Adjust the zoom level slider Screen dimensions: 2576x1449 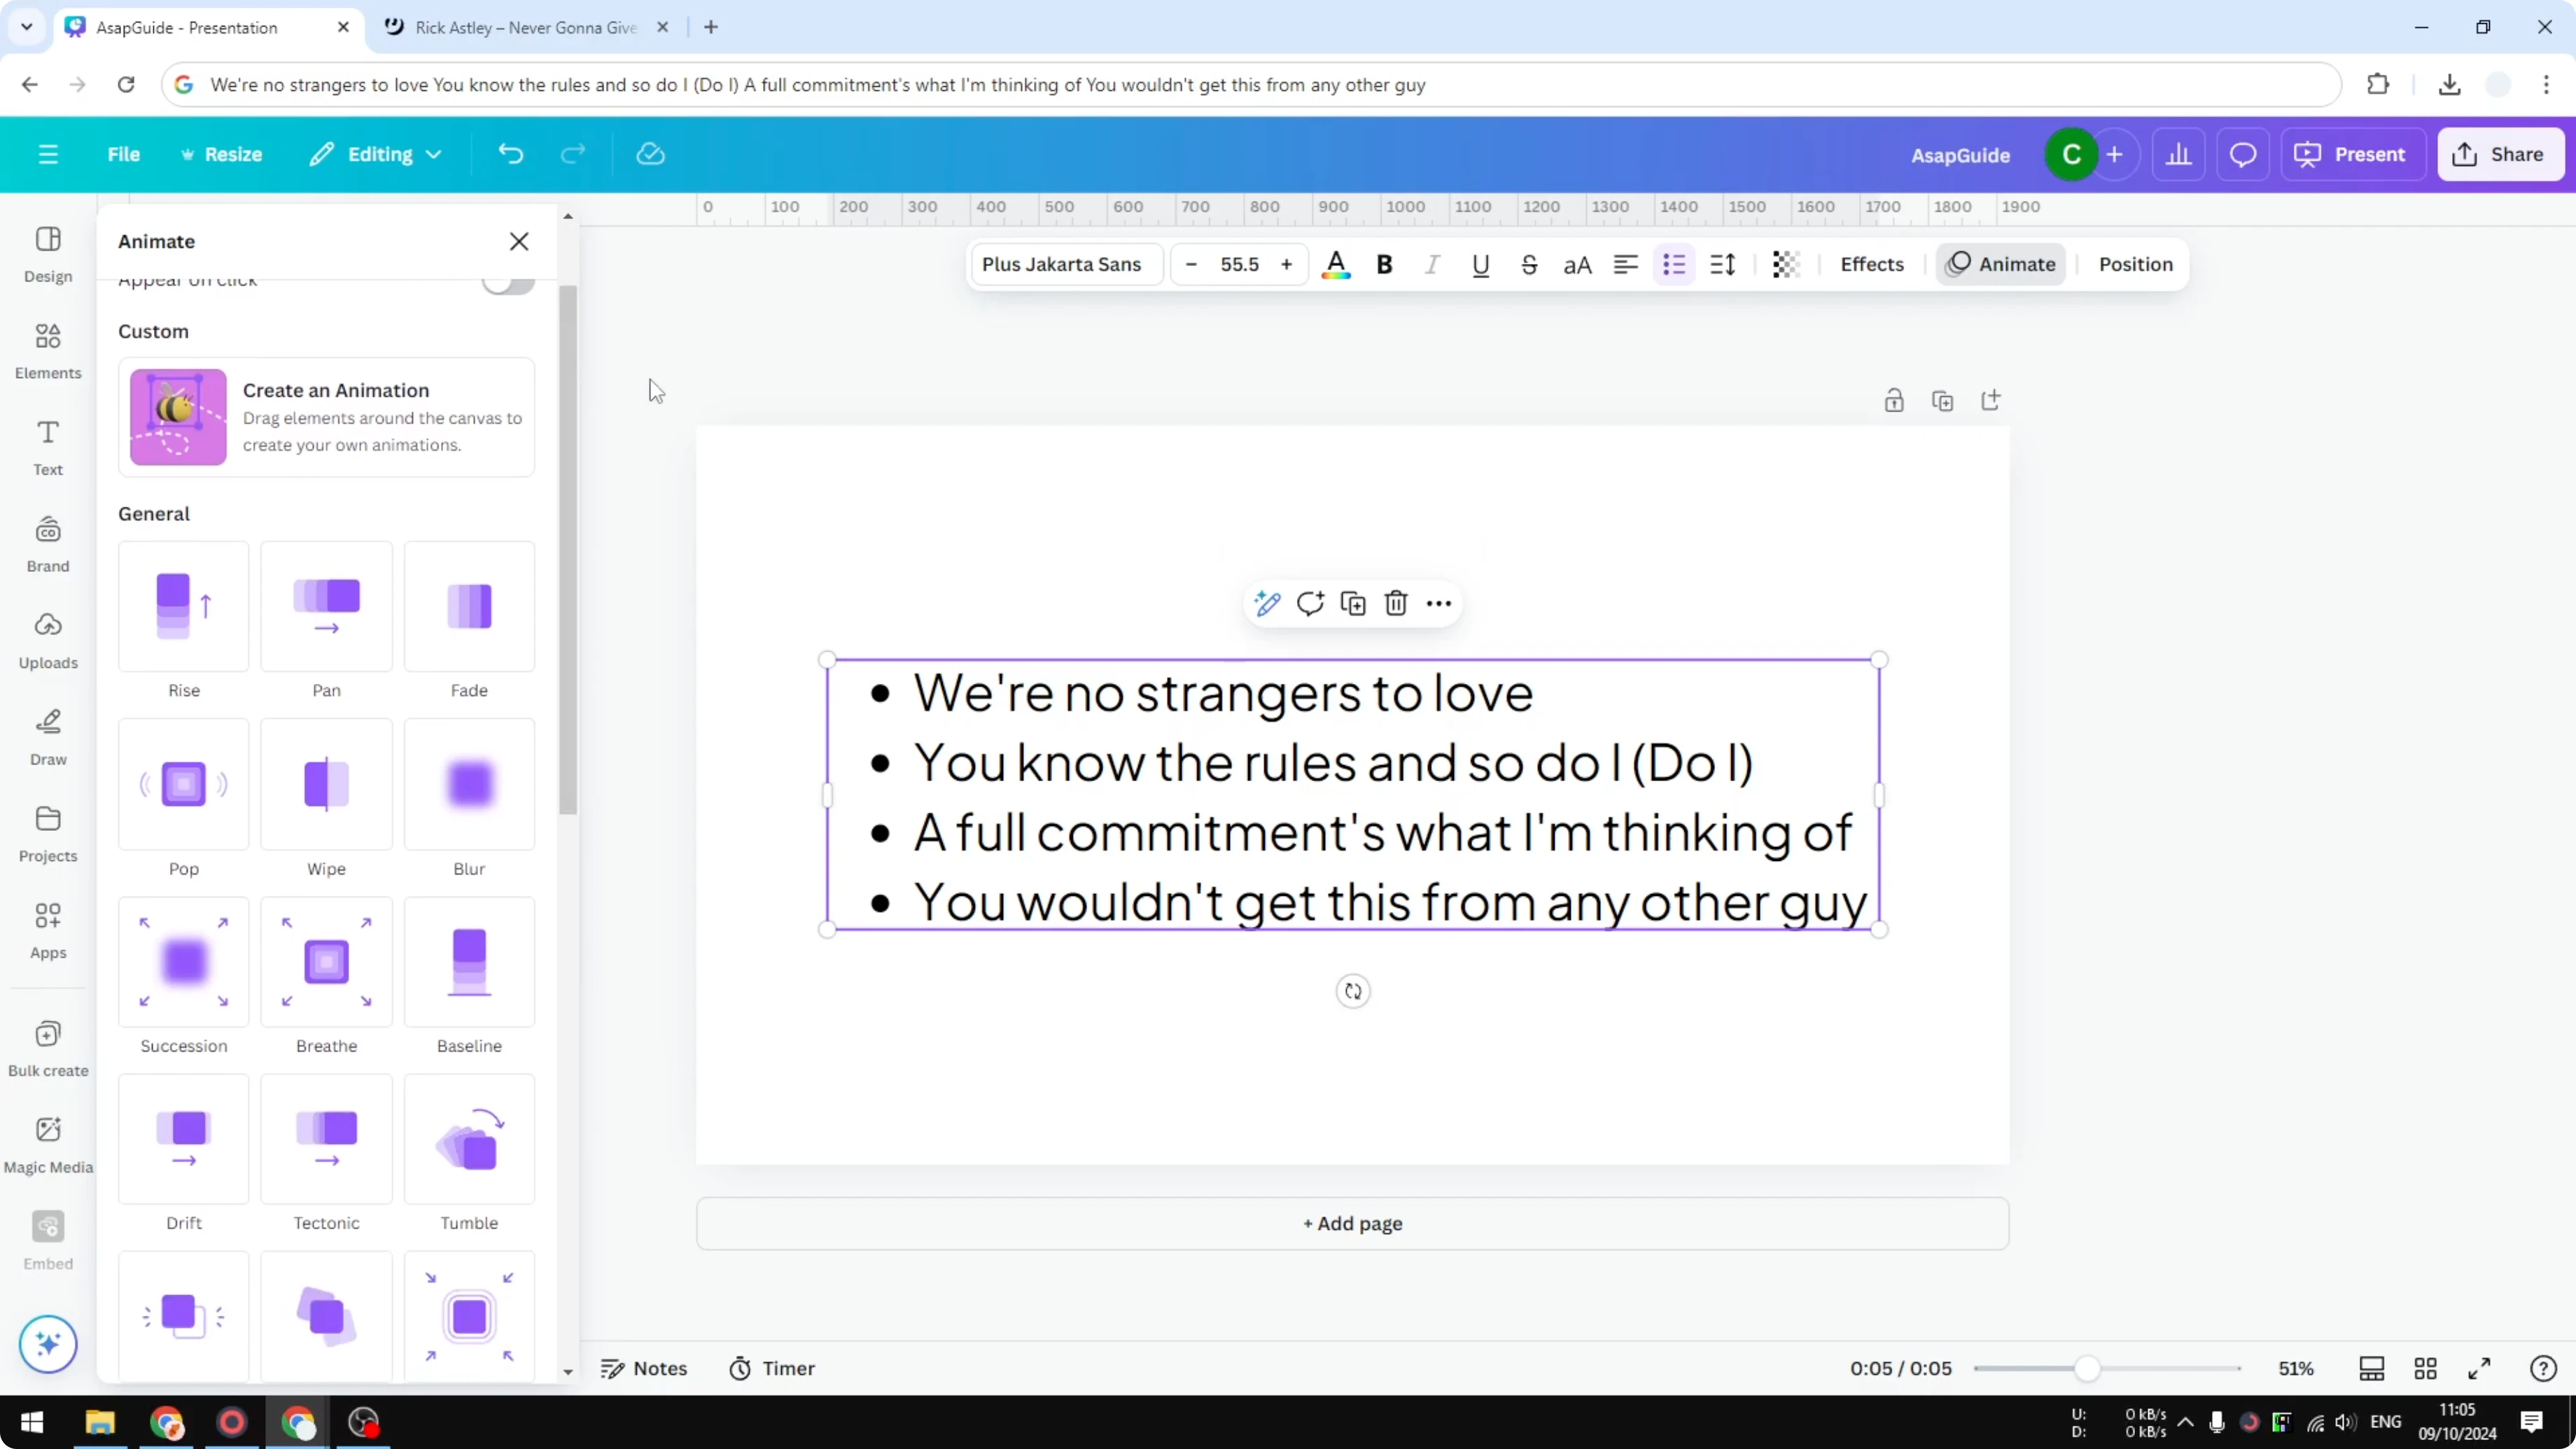(2086, 1368)
